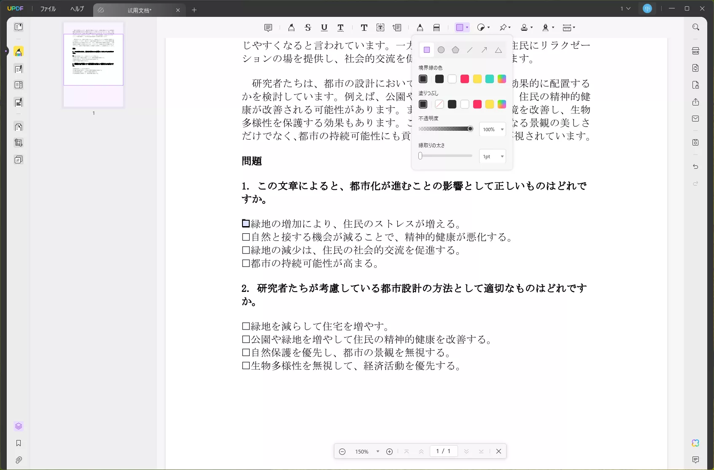Screen dimensions: 714x470
Task: Select the text box tool
Action: pyautogui.click(x=380, y=28)
